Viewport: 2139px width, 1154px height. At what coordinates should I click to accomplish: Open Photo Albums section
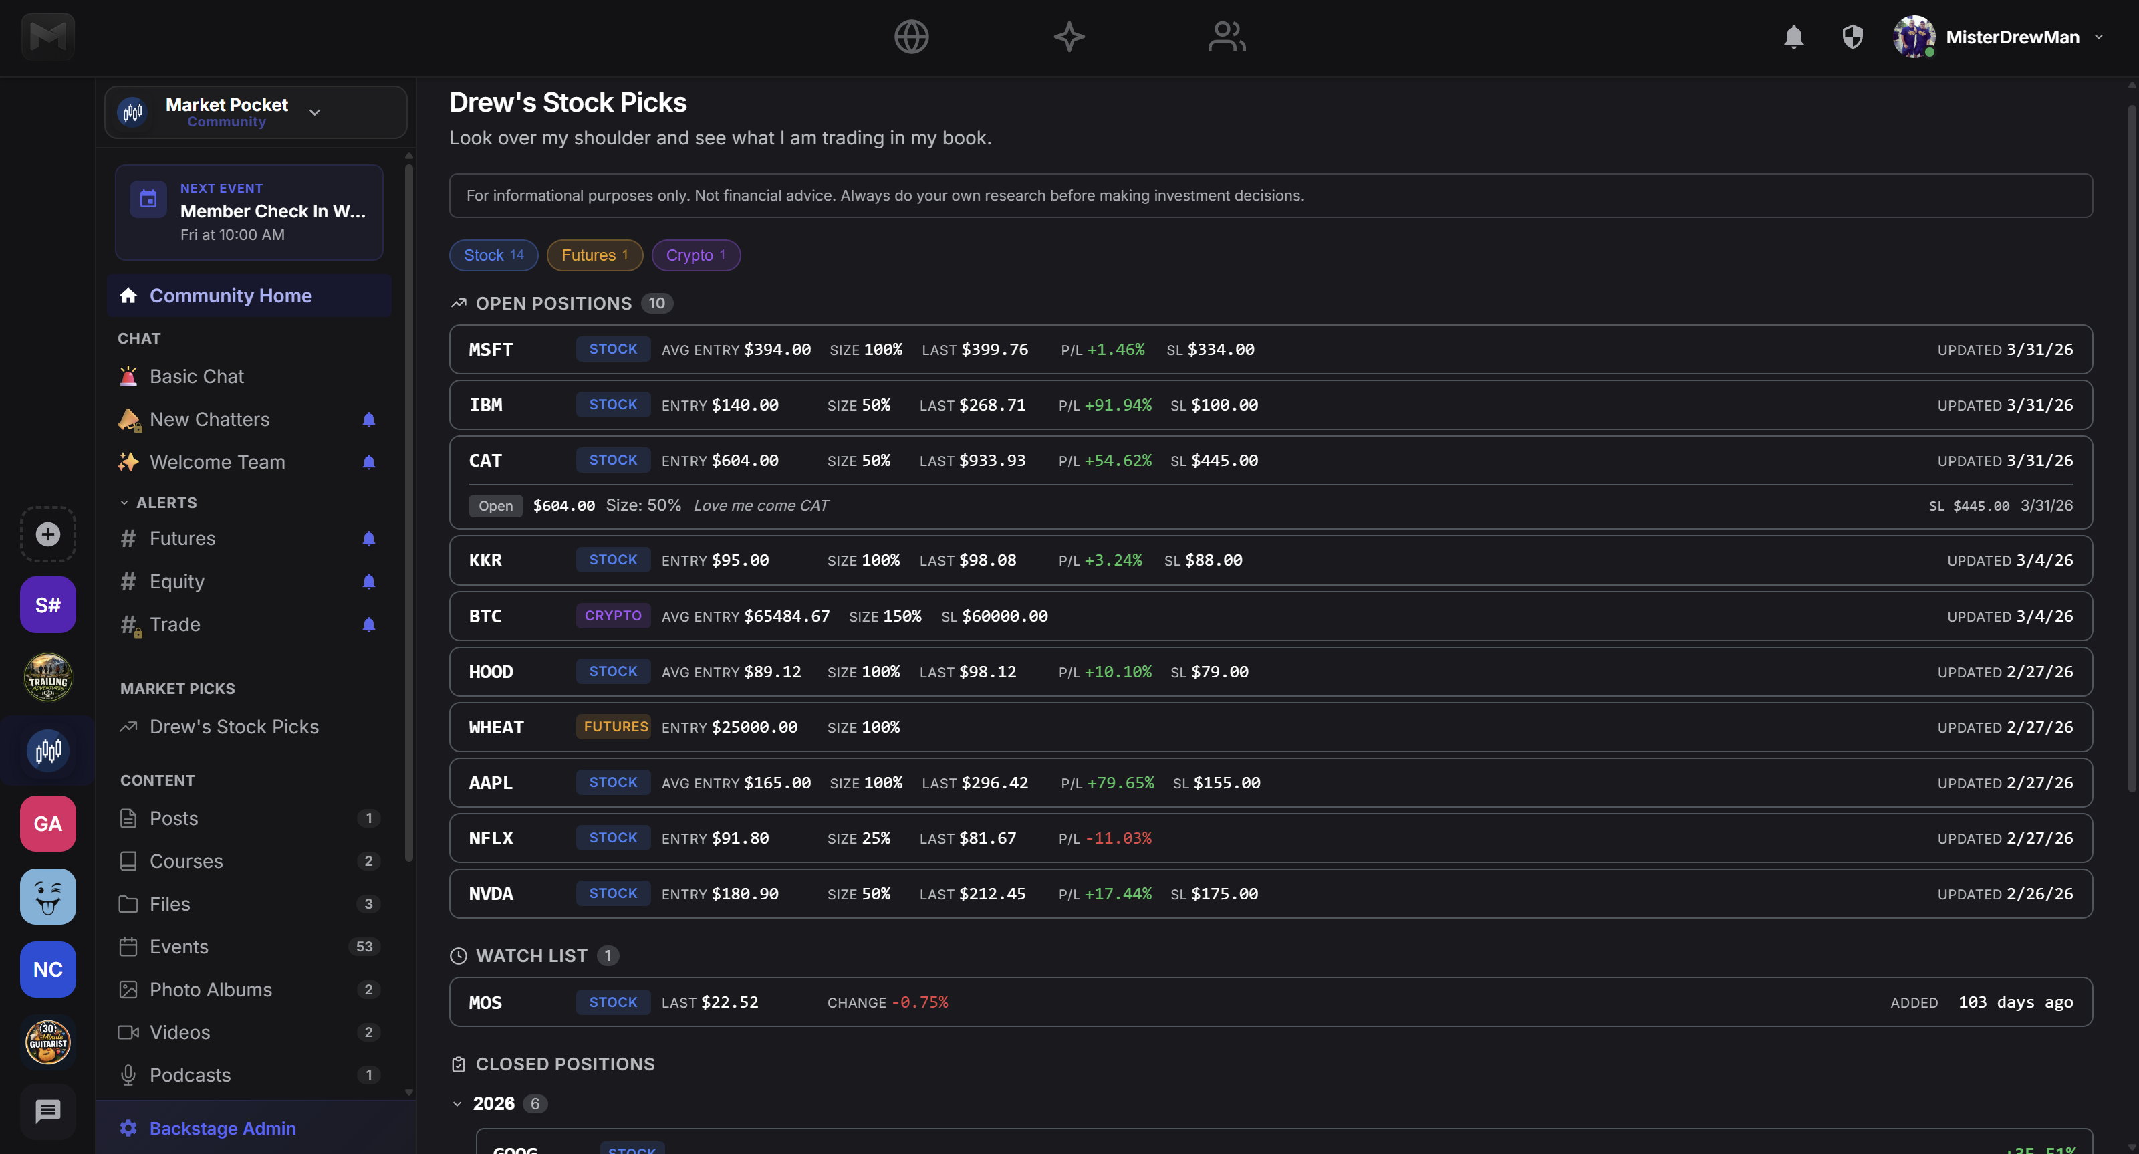(x=249, y=990)
